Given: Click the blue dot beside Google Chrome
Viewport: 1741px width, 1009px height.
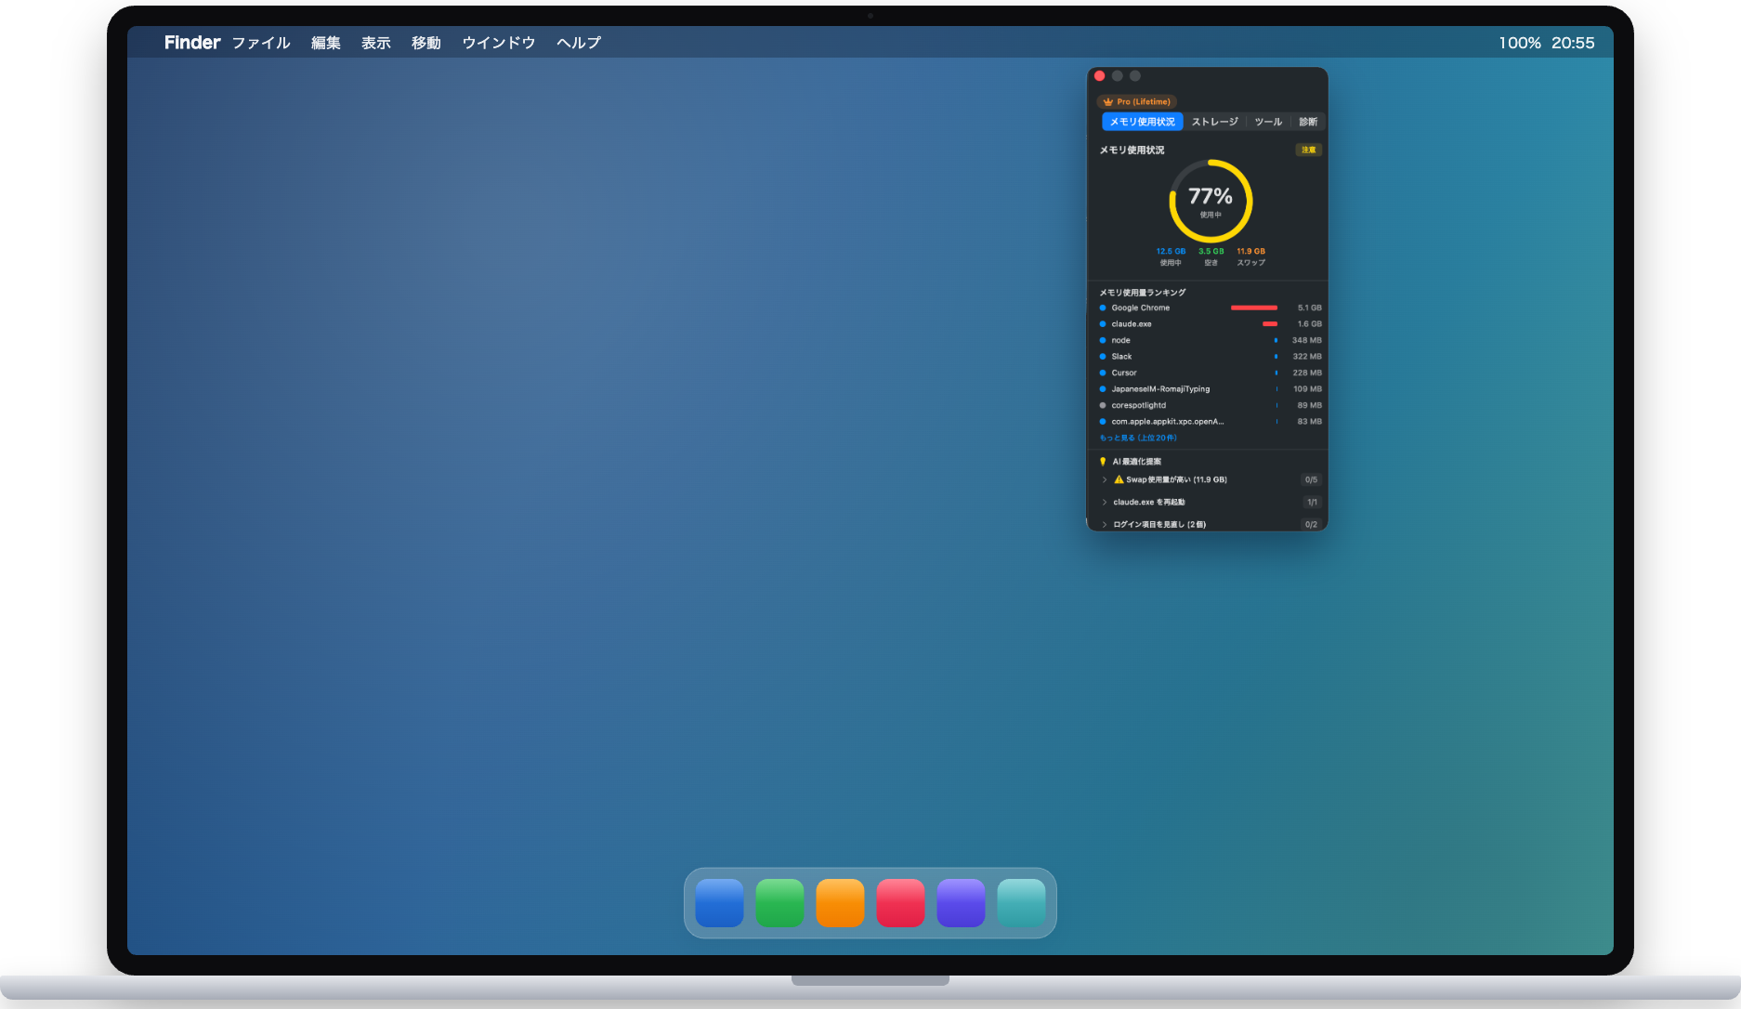Looking at the screenshot, I should click(x=1103, y=308).
